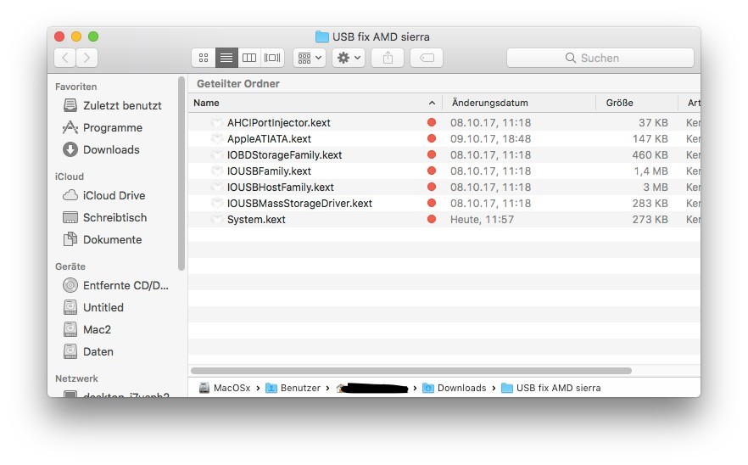Click the kext icon beside IOUSBHostFamily.kext
The height and width of the screenshot is (465, 748).
(216, 188)
